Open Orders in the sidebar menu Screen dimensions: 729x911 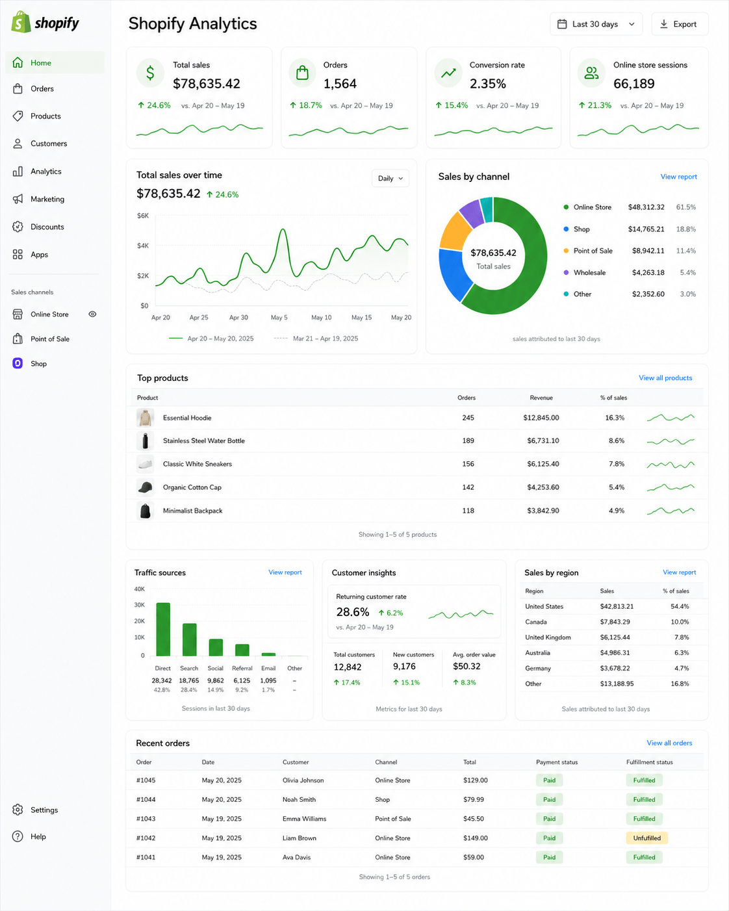(x=55, y=88)
